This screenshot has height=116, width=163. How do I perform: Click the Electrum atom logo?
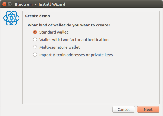point(11,18)
